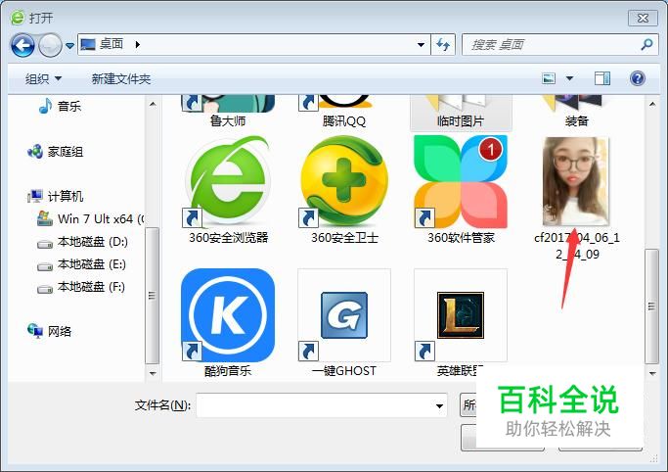Click navigation pane scroll down arrow
This screenshot has height=472, width=668.
pyautogui.click(x=153, y=373)
